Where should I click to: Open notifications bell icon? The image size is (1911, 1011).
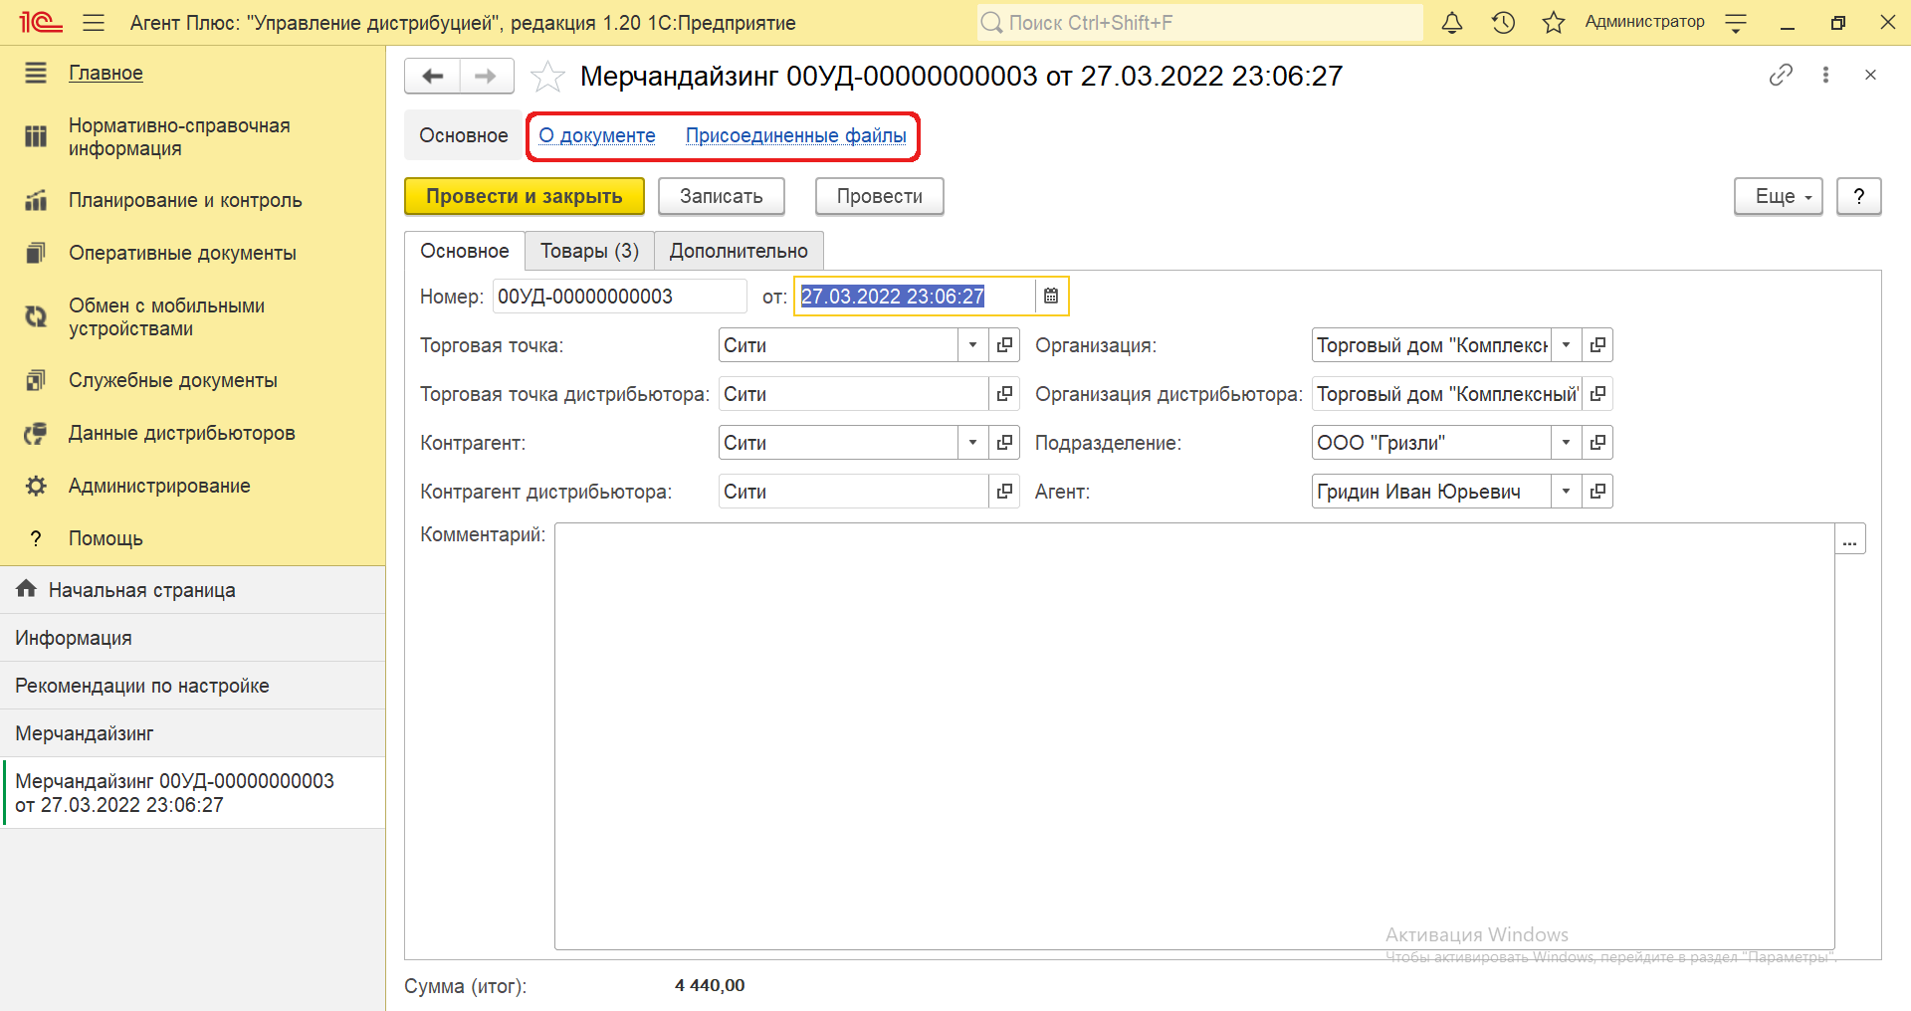click(x=1452, y=22)
